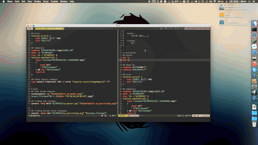Open the Window menu
The width and height of the screenshot is (258, 145).
(64, 1)
